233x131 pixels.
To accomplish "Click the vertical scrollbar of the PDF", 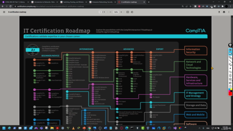I will [232, 71].
